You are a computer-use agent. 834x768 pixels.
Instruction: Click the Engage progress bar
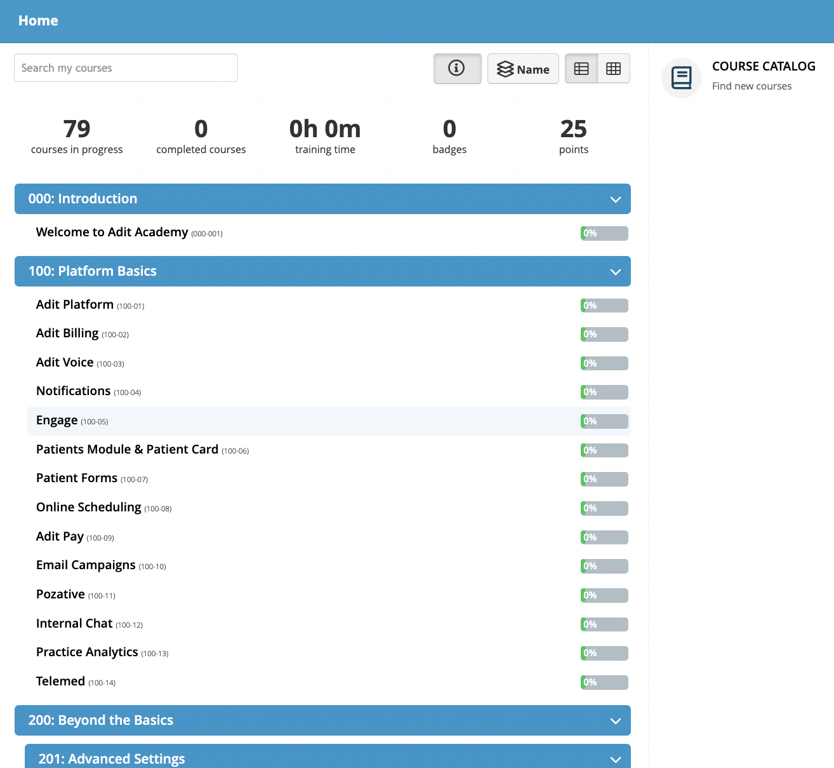[604, 421]
